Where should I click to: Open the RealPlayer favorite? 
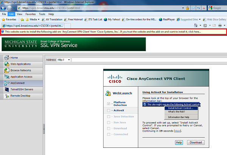click(x=167, y=19)
